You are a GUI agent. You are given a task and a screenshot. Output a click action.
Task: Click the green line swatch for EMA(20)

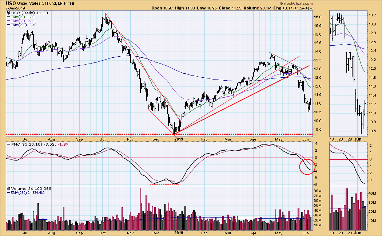pos(8,17)
